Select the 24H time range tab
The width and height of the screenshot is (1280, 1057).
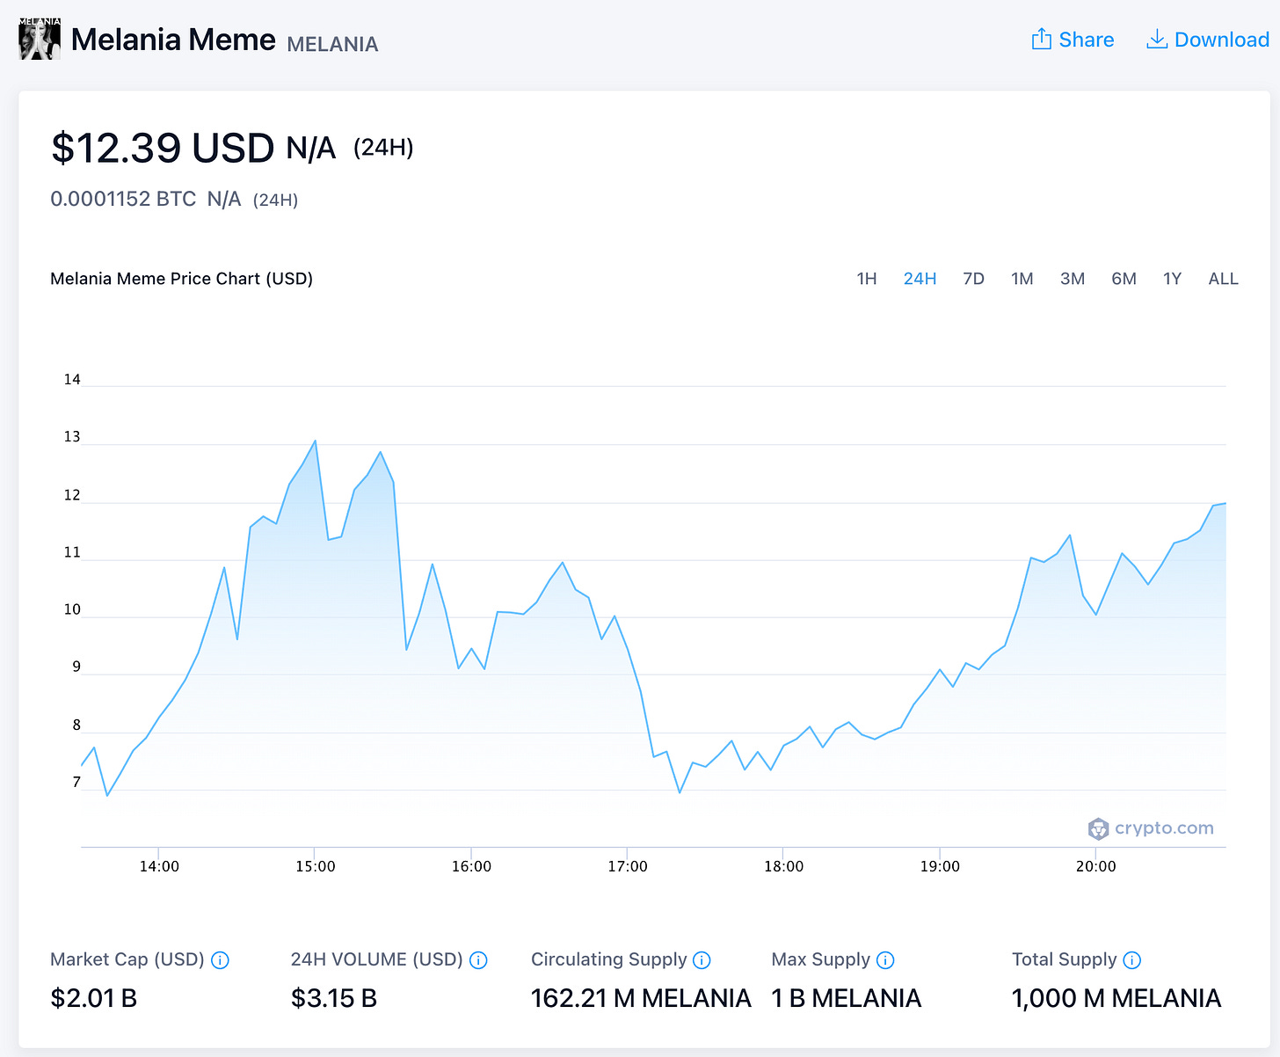tap(920, 279)
